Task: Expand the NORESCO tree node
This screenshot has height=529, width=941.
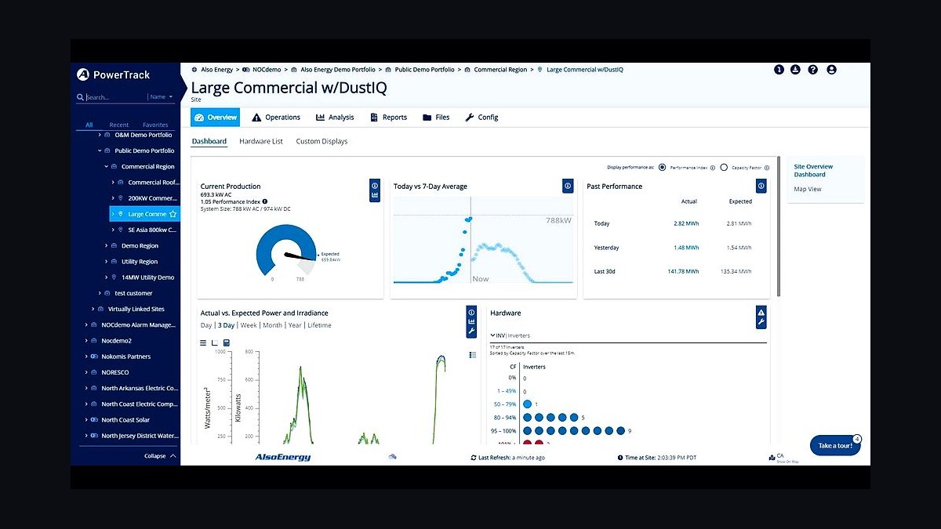Action: pos(85,372)
